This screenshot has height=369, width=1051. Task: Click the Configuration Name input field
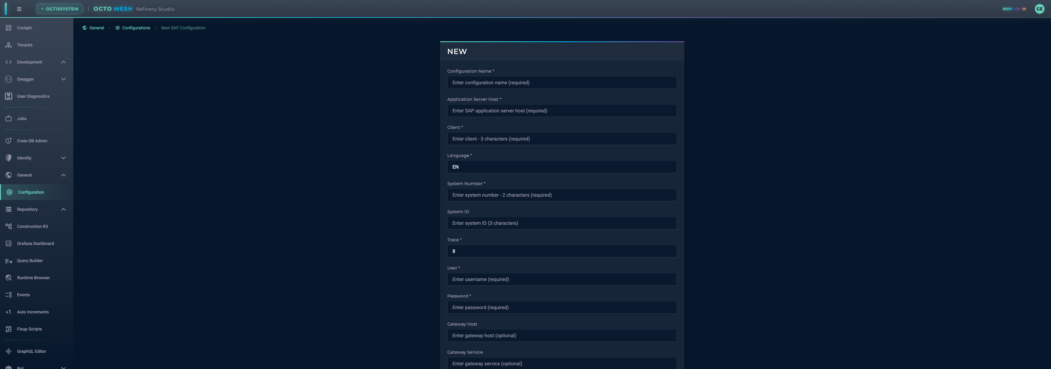pos(562,82)
